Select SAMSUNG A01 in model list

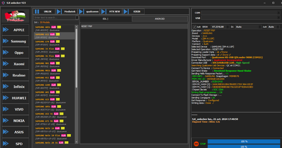[54, 94]
